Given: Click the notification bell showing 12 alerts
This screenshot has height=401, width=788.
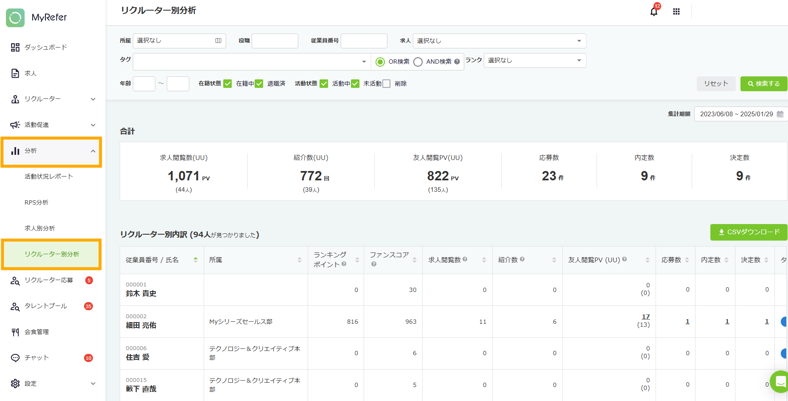Looking at the screenshot, I should pyautogui.click(x=653, y=11).
